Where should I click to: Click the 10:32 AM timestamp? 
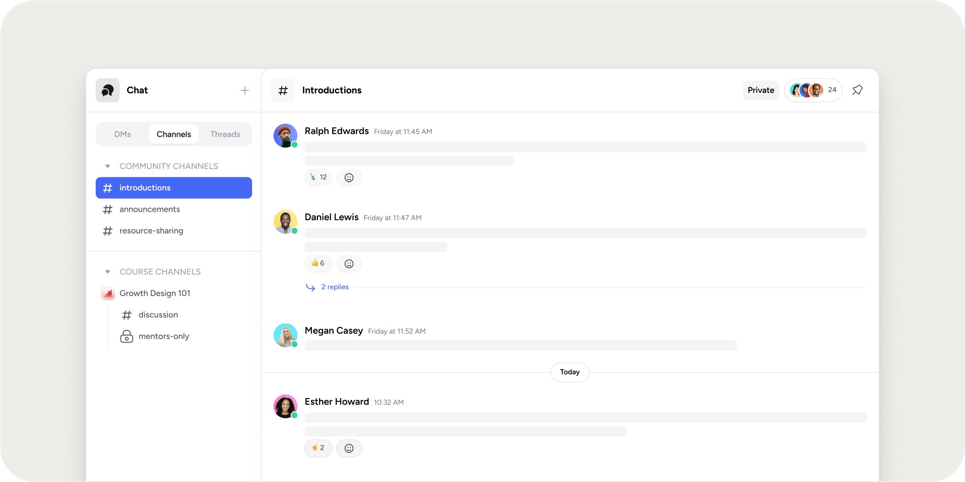click(389, 402)
